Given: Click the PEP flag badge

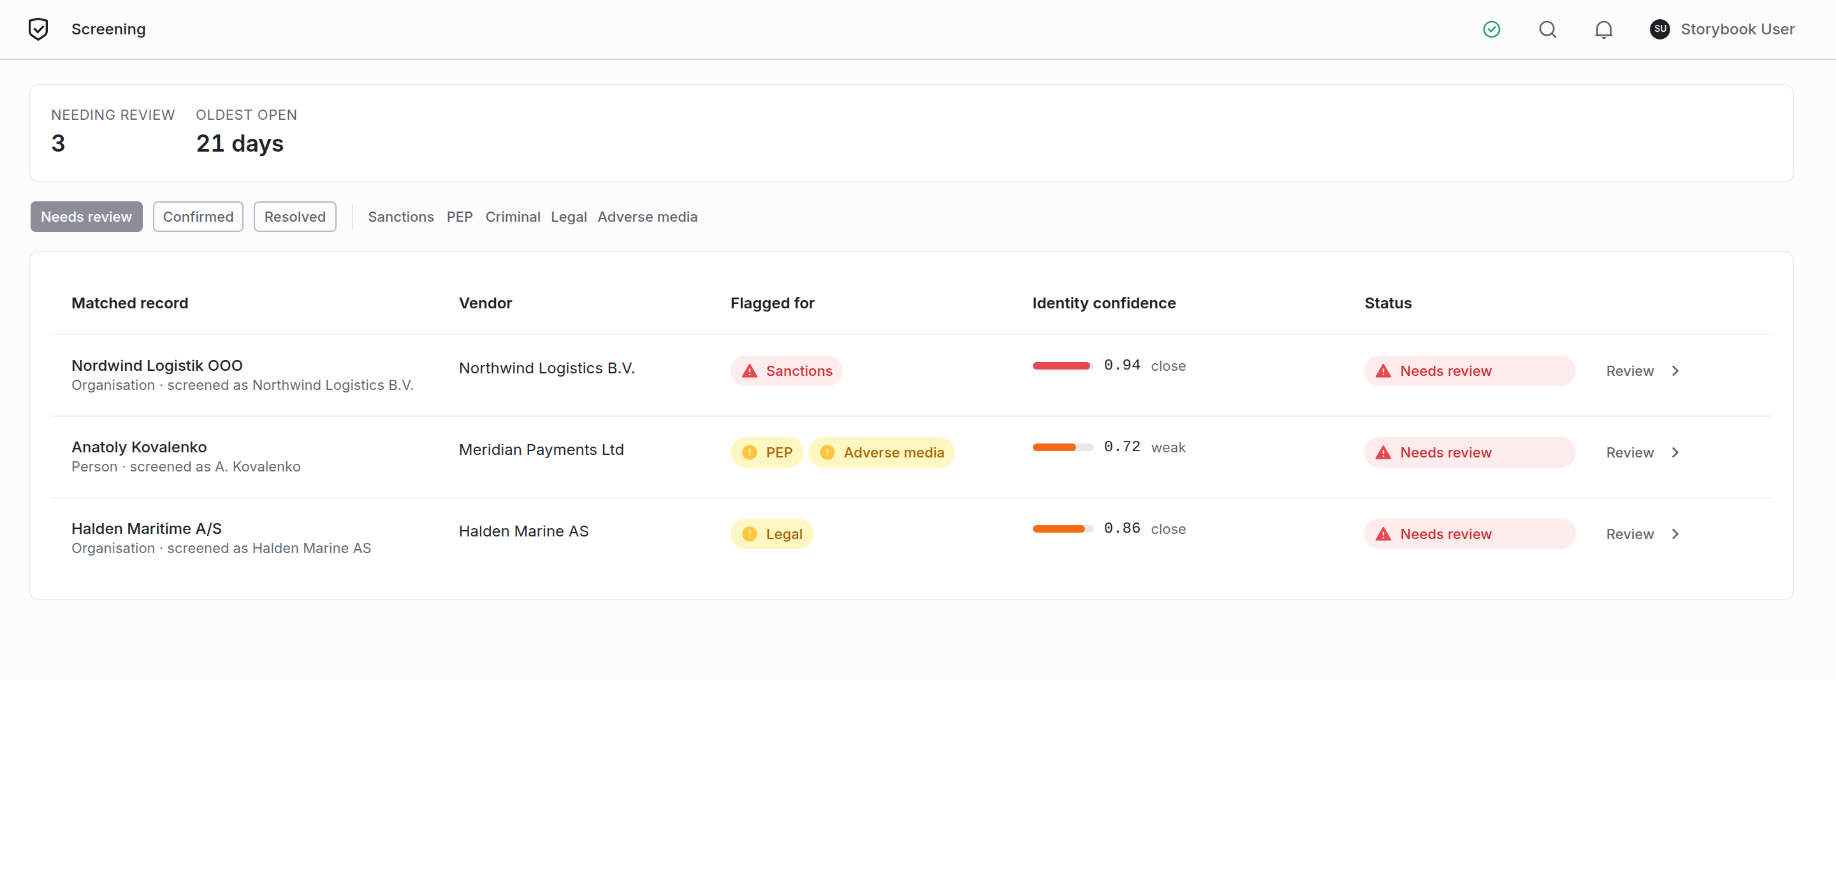Looking at the screenshot, I should (766, 452).
